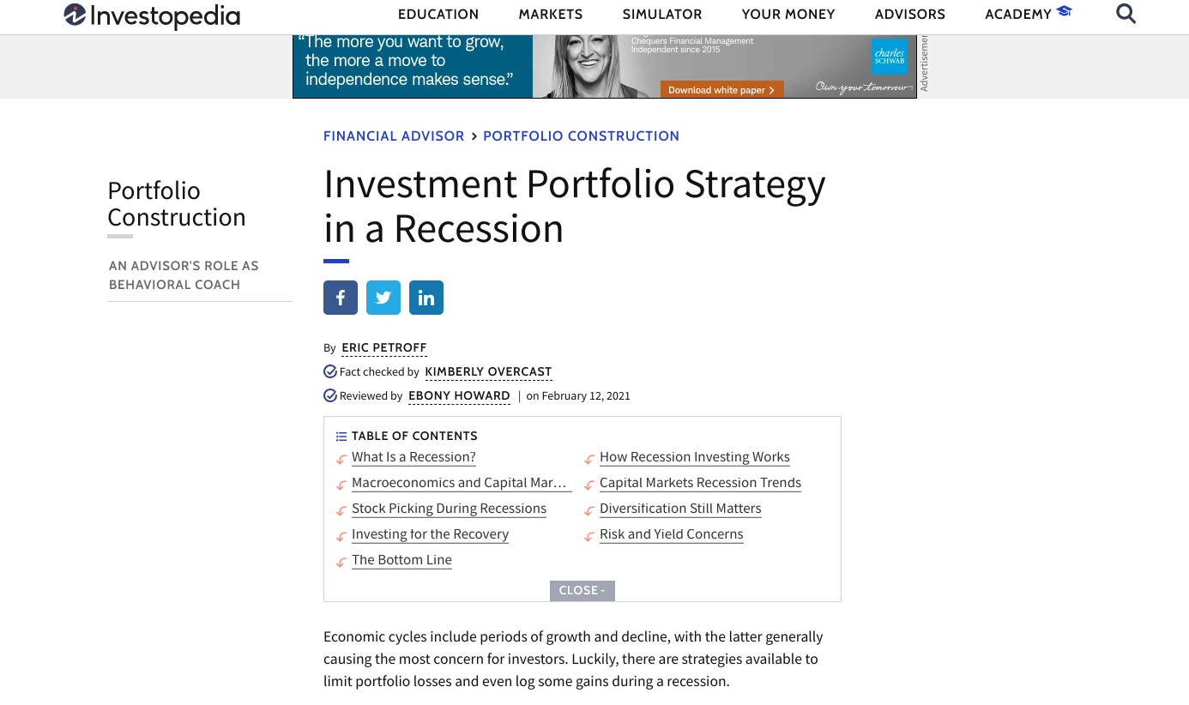Open AN ADVISOR'S ROLE AS BEHAVIORAL COACH
Image resolution: width=1189 pixels, height=705 pixels.
click(x=184, y=274)
